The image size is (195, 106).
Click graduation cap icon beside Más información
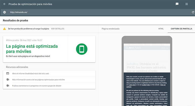[x=8, y=79]
